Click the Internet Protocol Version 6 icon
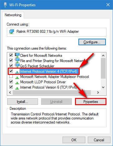 [x=17, y=88]
